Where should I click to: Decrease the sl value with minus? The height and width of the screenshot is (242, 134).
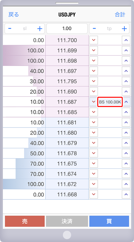point(10,28)
